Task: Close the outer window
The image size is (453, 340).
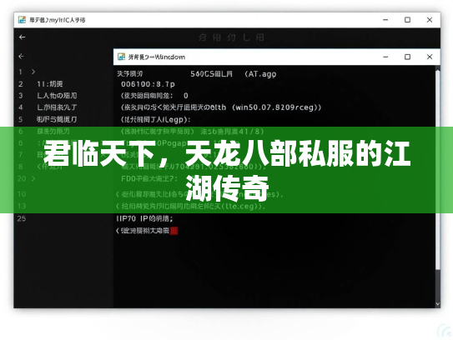Action: point(430,20)
